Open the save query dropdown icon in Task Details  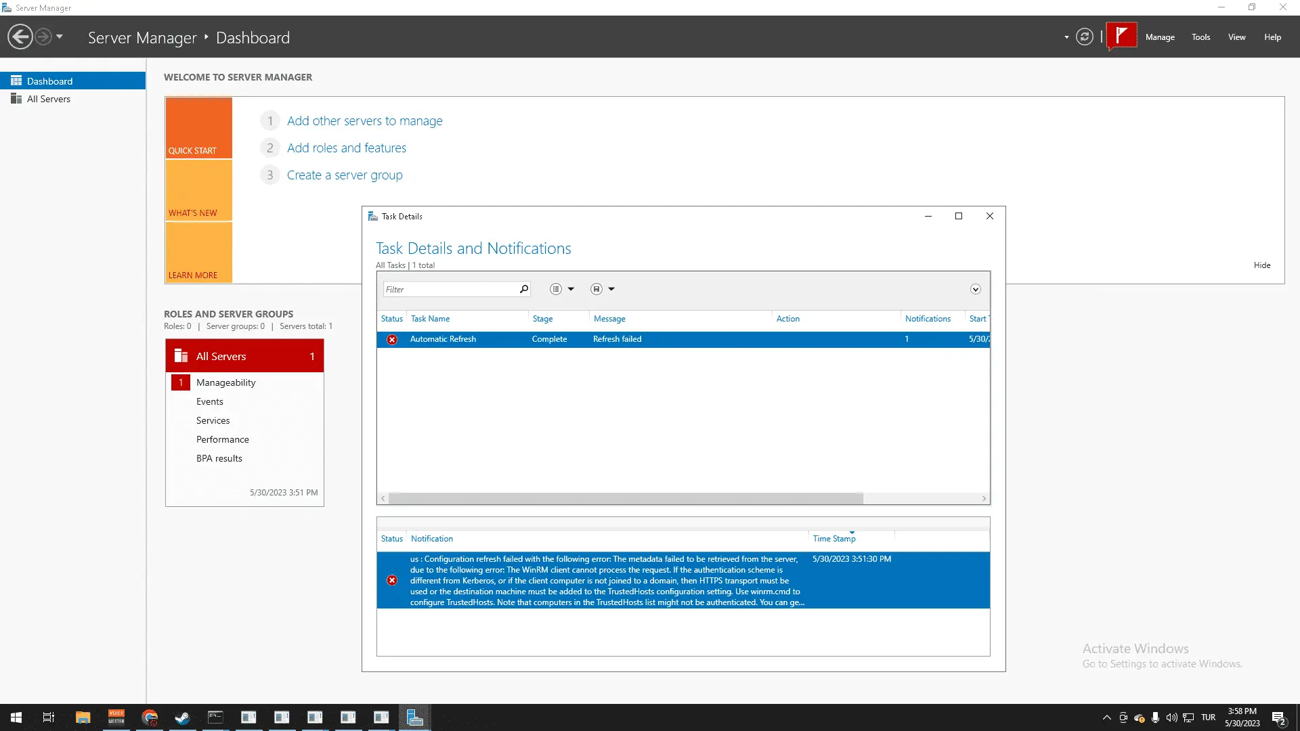click(602, 289)
